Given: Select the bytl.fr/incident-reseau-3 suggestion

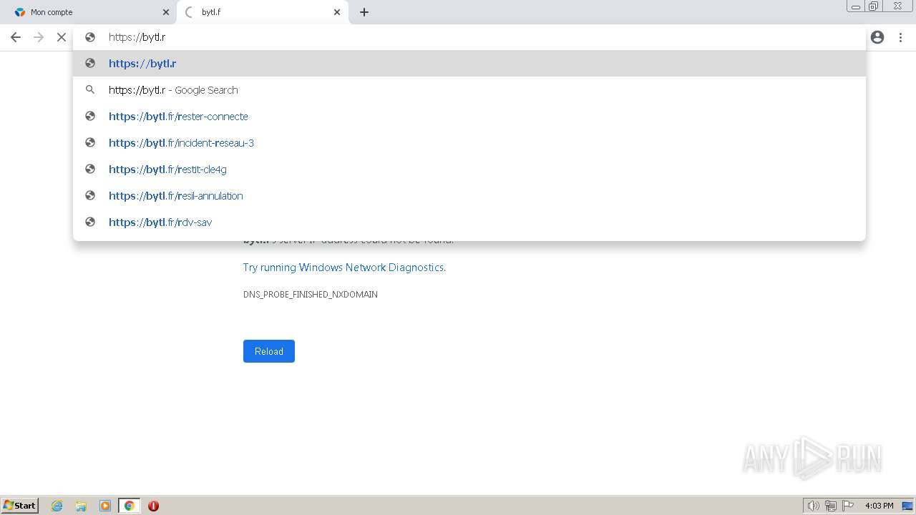Looking at the screenshot, I should (x=469, y=143).
